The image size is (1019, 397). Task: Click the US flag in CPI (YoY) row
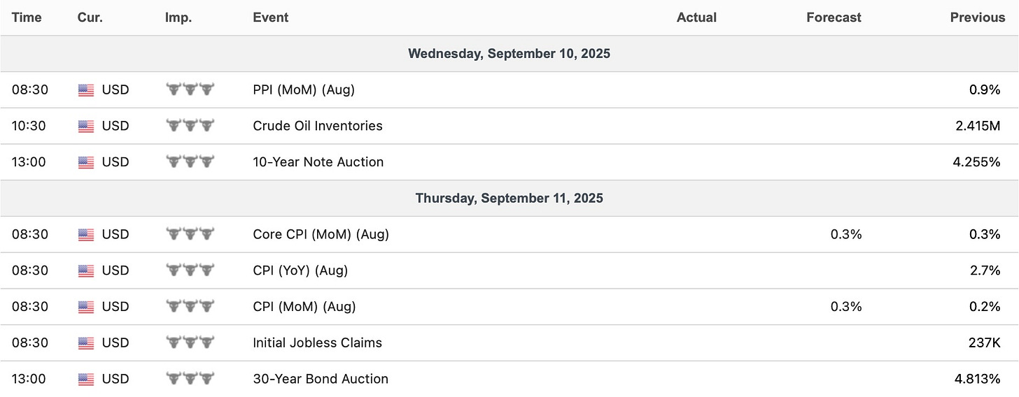point(85,270)
